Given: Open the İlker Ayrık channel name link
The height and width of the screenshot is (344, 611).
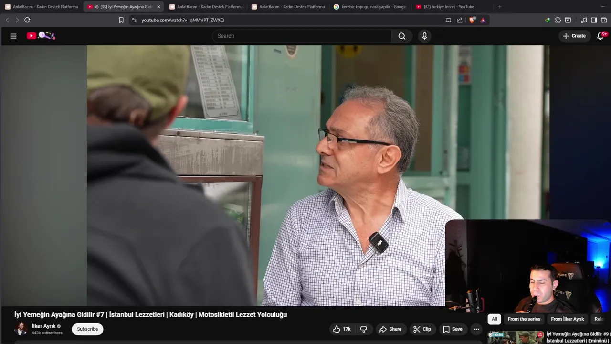Looking at the screenshot, I should [x=43, y=326].
